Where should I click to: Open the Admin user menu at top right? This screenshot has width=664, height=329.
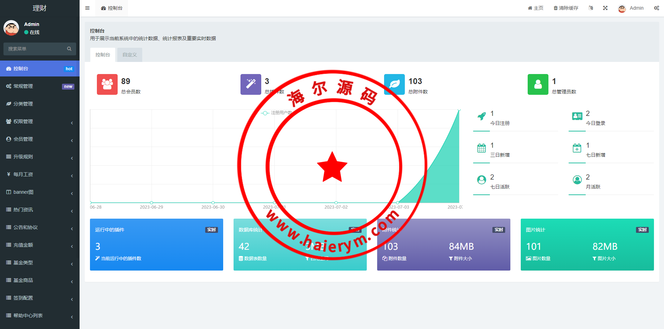click(631, 8)
